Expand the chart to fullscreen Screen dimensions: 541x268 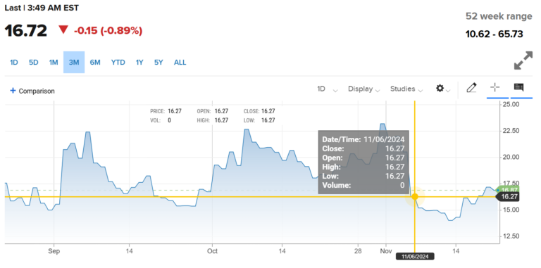pos(523,60)
